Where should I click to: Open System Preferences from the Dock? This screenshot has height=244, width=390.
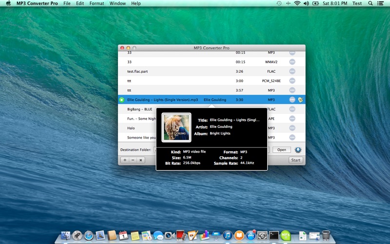262,235
